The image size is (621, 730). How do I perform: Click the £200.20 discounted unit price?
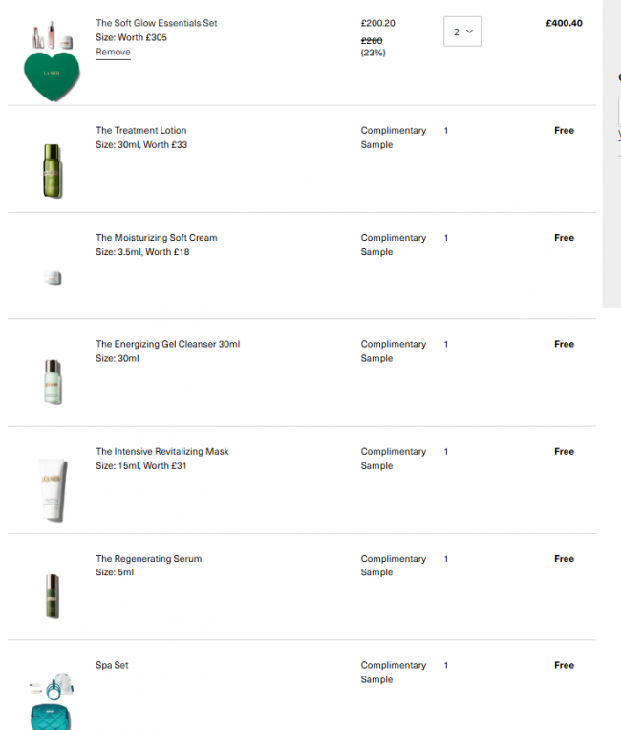(x=377, y=23)
